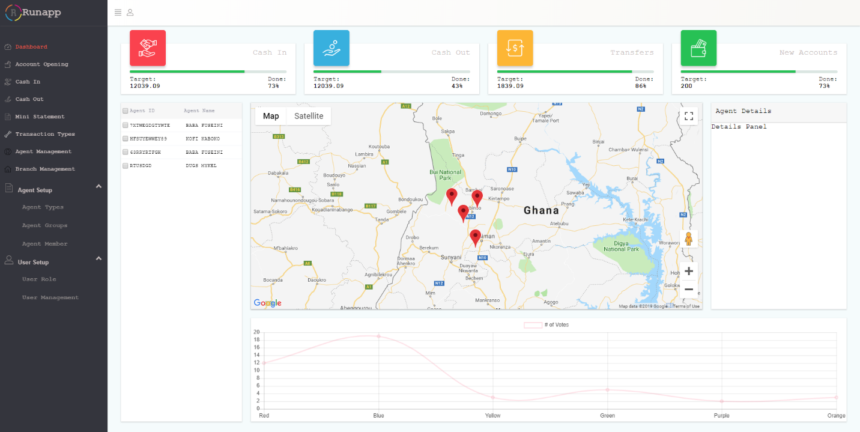Click the map marker near Bui National Park
860x432 pixels.
pyautogui.click(x=452, y=197)
